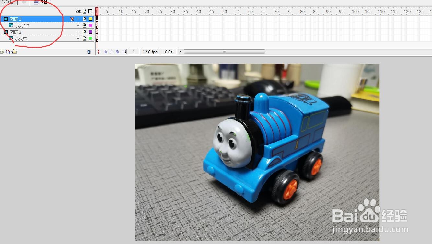The width and height of the screenshot is (432, 244).
Task: Click frame 50 on the timeline ruler
Action: [x=225, y=12]
